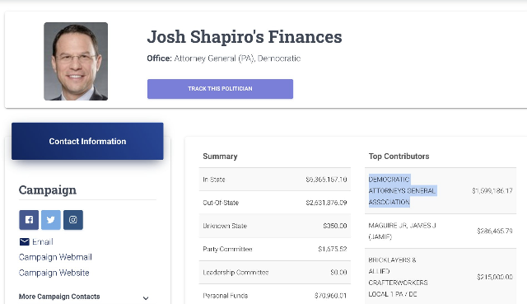This screenshot has width=527, height=304.
Task: Click the Bricklayers & Allied Craftworkers row
Action: tap(441, 277)
